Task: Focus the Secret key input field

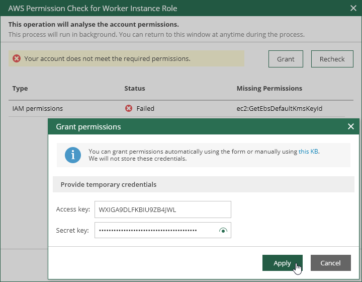Action: (163, 230)
